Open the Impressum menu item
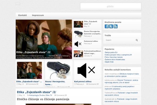This screenshot has width=157, height=105. click(x=38, y=15)
